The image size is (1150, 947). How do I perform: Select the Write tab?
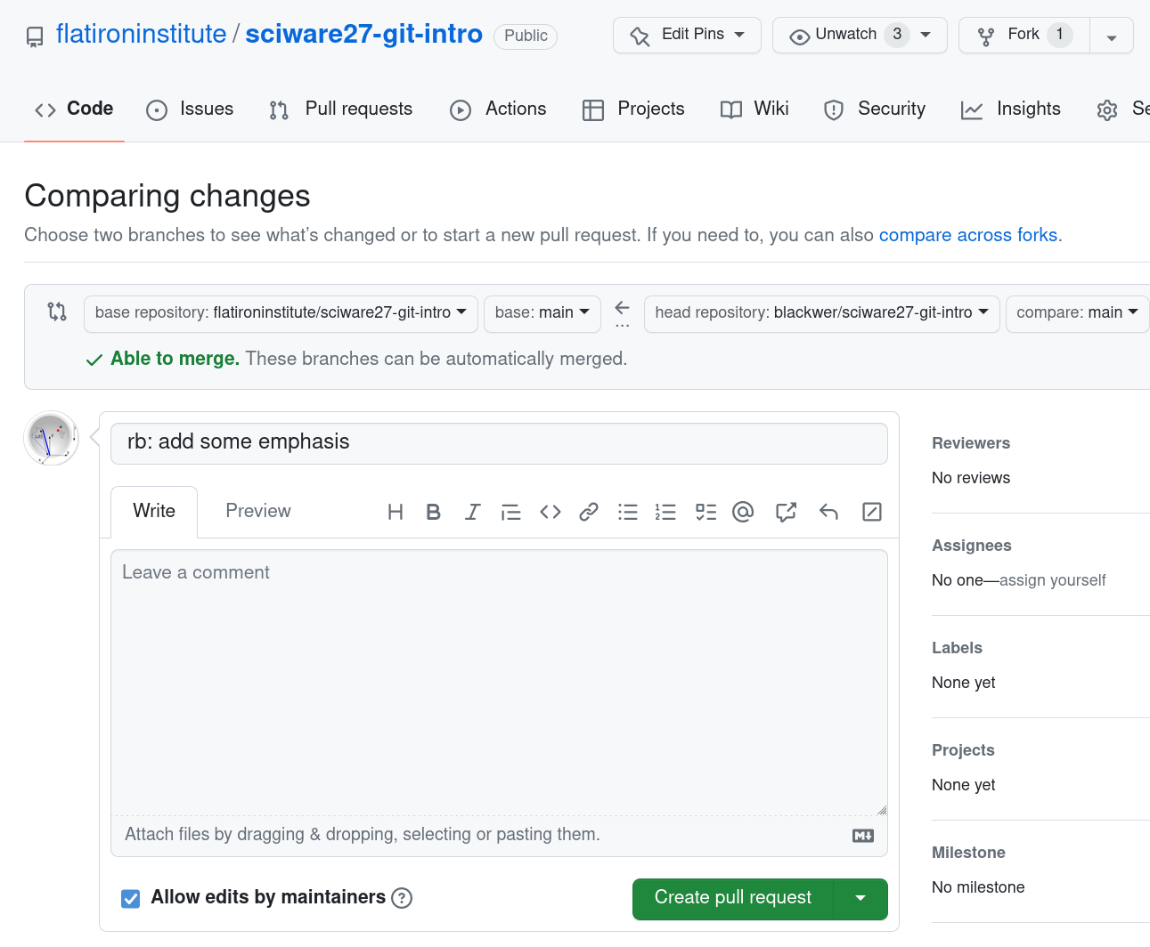[154, 512]
